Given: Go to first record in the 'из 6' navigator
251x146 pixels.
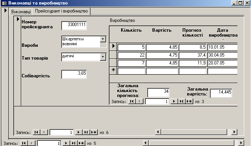Looking at the screenshot, I should click(x=36, y=132).
